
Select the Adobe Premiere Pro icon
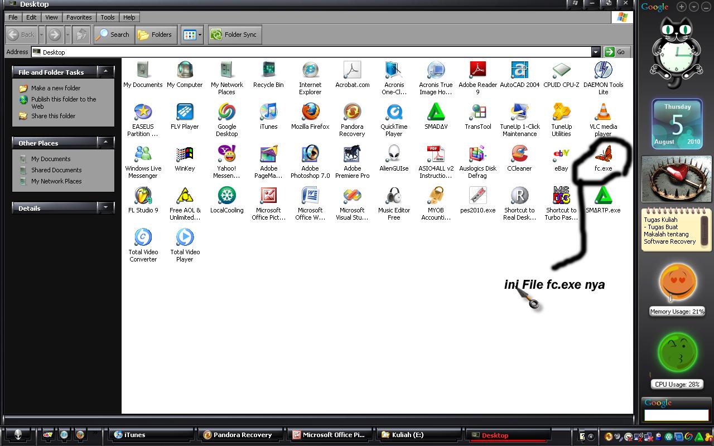(x=352, y=154)
